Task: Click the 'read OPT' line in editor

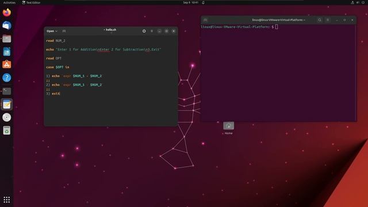Action: pyautogui.click(x=53, y=59)
